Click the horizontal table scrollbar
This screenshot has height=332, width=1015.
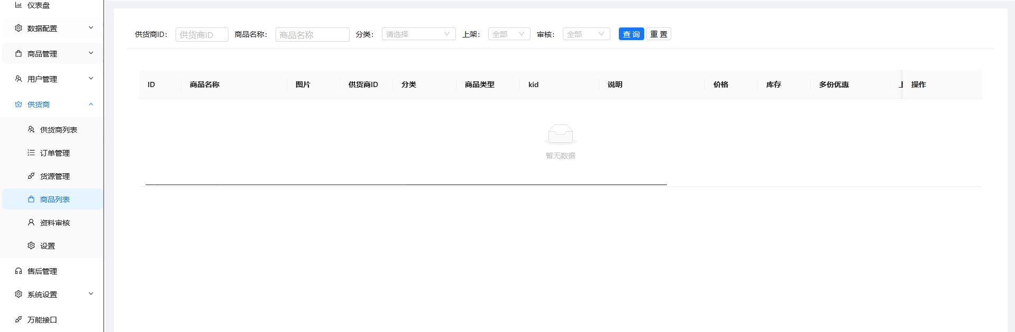pos(406,185)
